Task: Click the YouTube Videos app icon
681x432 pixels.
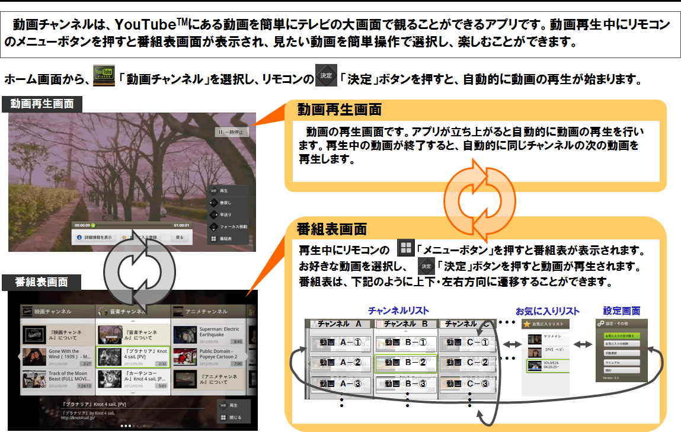Action: click(x=104, y=78)
